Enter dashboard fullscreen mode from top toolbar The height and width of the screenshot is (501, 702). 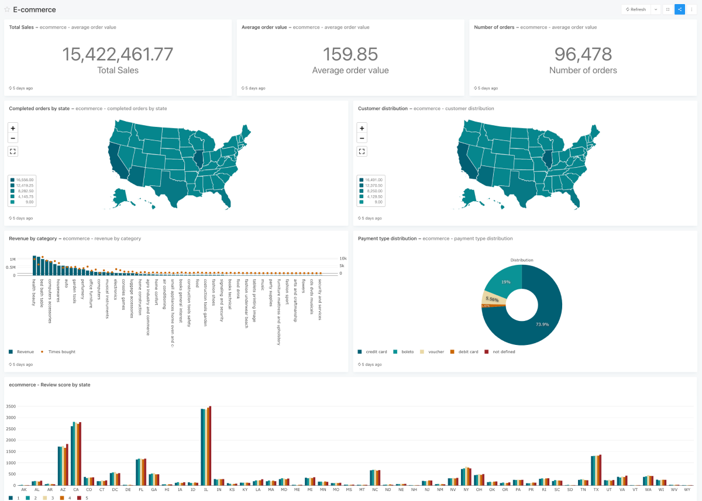(667, 9)
